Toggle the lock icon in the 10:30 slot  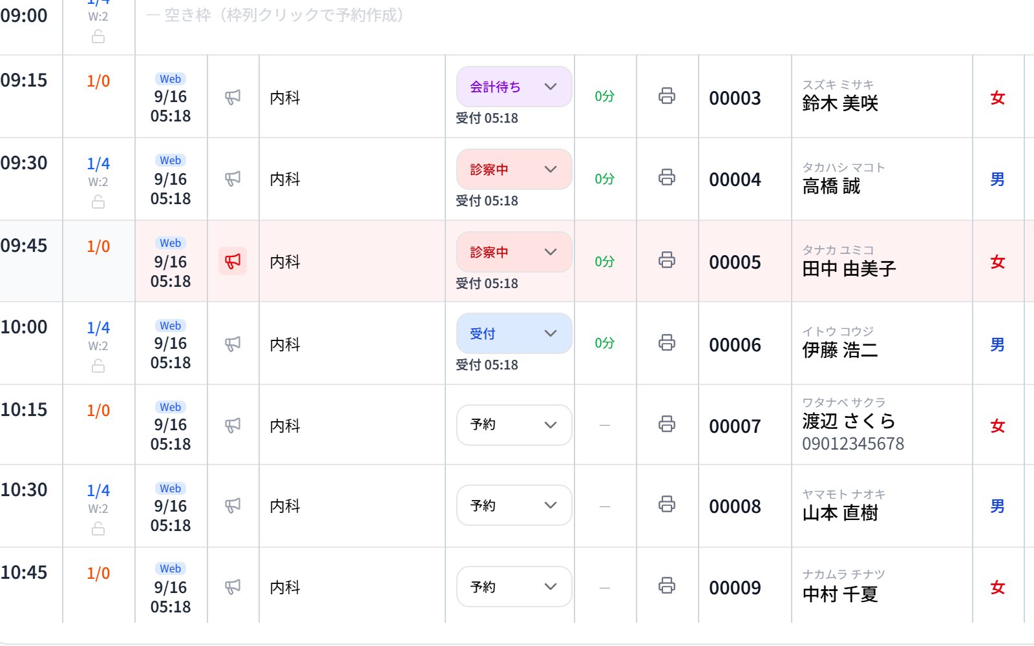98,529
